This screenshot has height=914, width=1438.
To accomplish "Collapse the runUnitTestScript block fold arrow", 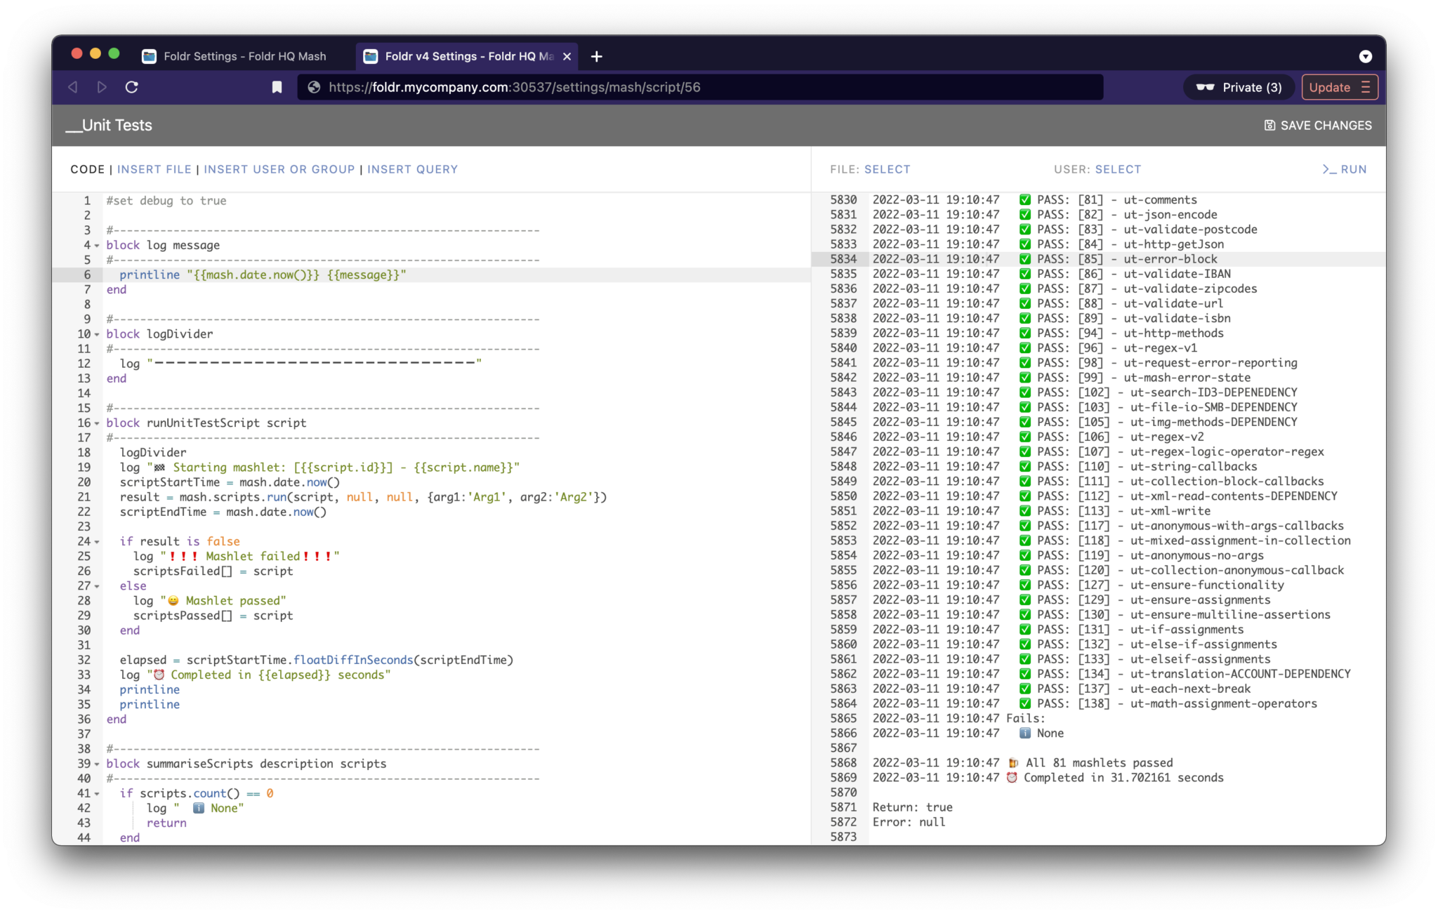I will pos(97,423).
